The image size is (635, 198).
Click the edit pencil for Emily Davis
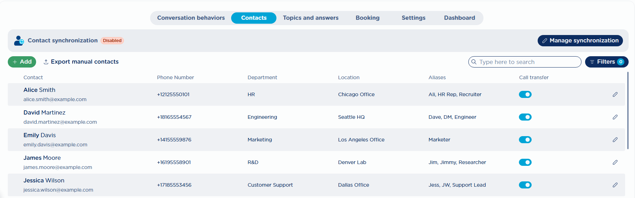pyautogui.click(x=615, y=140)
